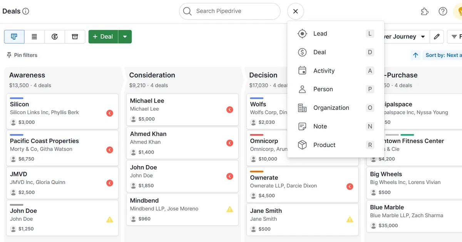462x242 pixels.
Task: Toggle sort direction arrow
Action: pyautogui.click(x=415, y=55)
